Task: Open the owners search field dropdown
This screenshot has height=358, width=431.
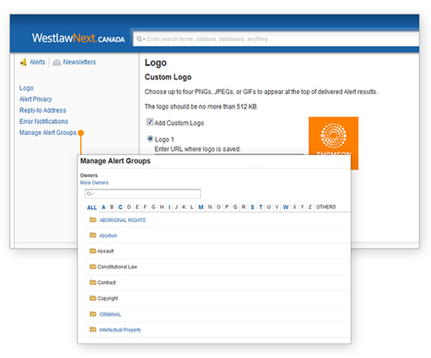Action: pos(90,194)
